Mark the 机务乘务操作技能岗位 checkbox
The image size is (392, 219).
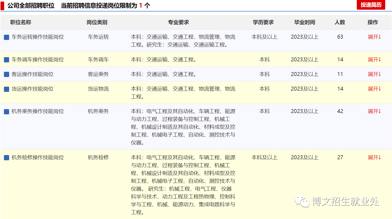point(7,112)
